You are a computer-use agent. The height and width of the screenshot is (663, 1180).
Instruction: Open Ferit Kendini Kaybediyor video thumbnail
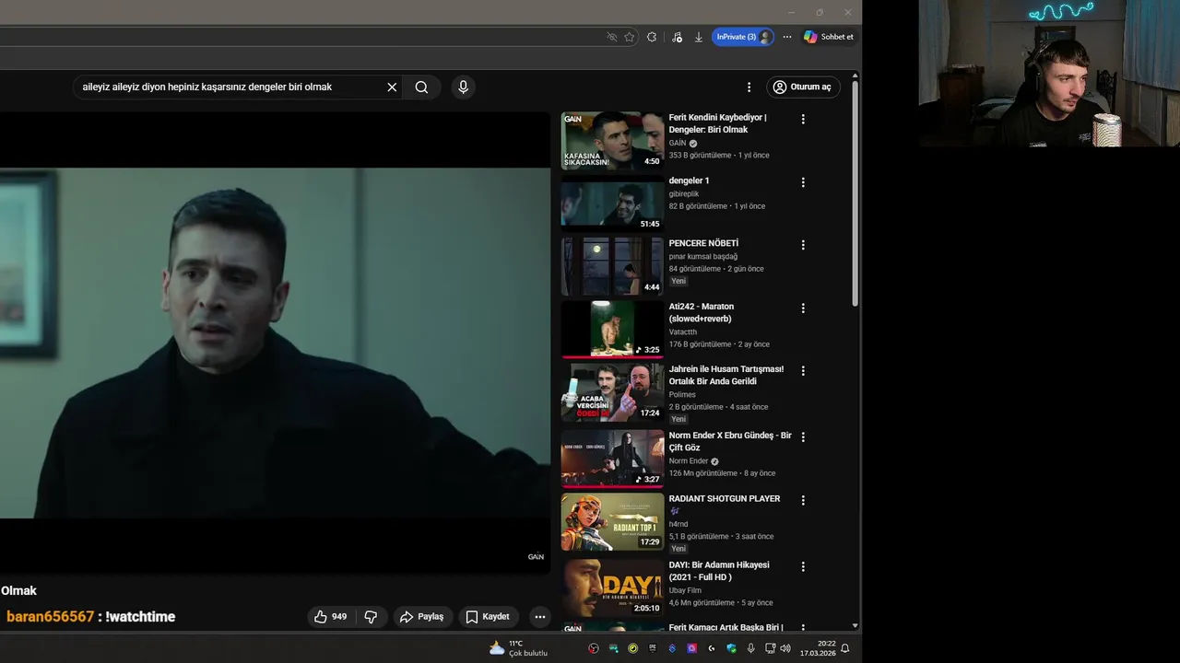point(612,141)
